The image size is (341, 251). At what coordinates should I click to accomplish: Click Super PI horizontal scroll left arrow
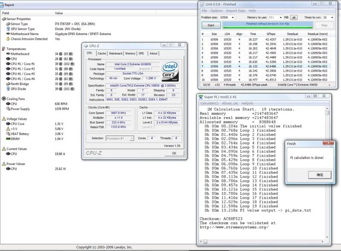[x=201, y=242]
